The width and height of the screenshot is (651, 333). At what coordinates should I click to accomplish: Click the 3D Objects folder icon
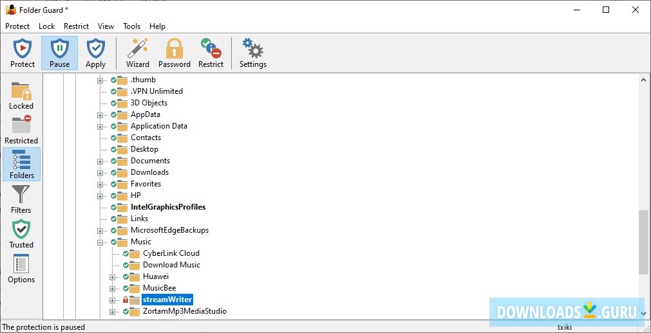click(122, 104)
